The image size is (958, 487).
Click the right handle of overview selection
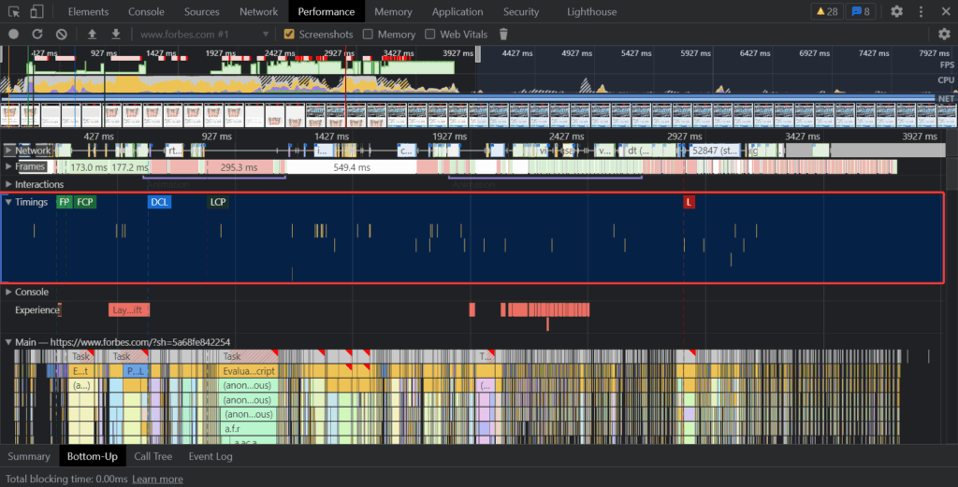[478, 55]
